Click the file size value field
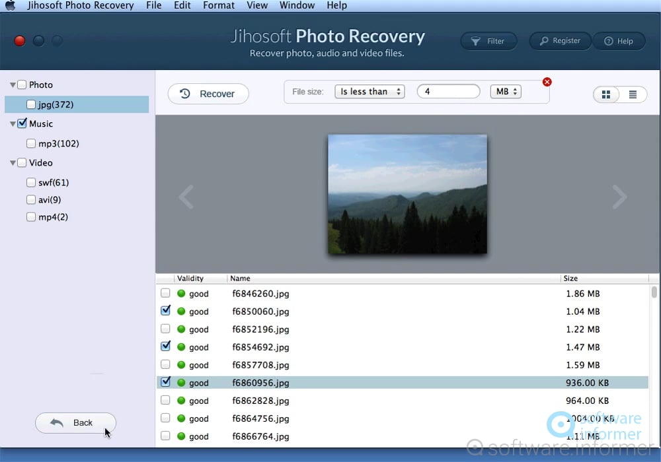Image resolution: width=661 pixels, height=462 pixels. [x=449, y=91]
